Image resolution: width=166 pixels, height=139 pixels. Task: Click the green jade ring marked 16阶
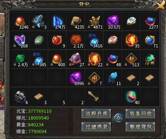tap(149, 59)
